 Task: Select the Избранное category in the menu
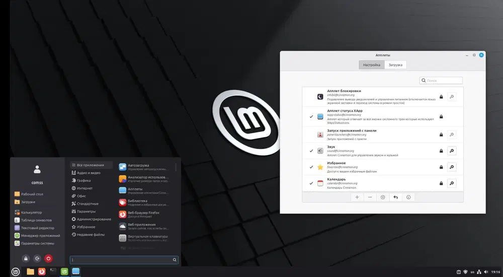pyautogui.click(x=92, y=227)
